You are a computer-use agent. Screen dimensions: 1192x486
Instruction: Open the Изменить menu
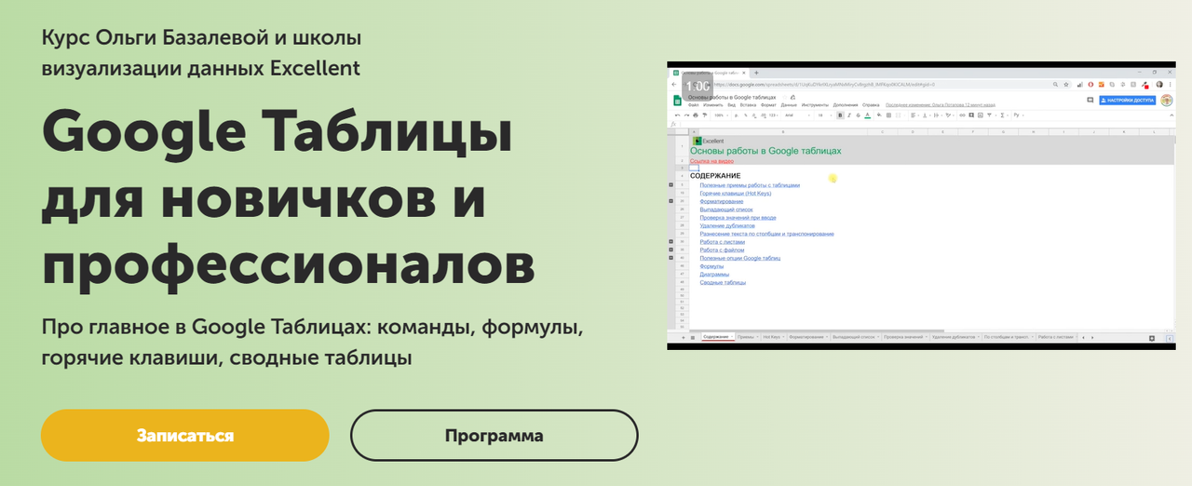coord(715,105)
